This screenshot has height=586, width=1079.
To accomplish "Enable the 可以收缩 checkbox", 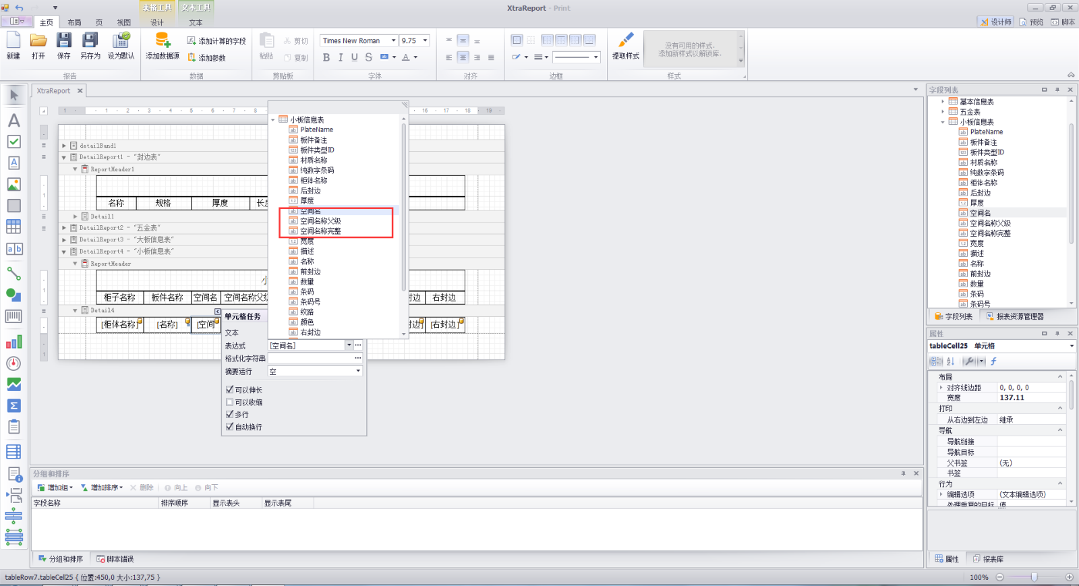I will pyautogui.click(x=230, y=403).
